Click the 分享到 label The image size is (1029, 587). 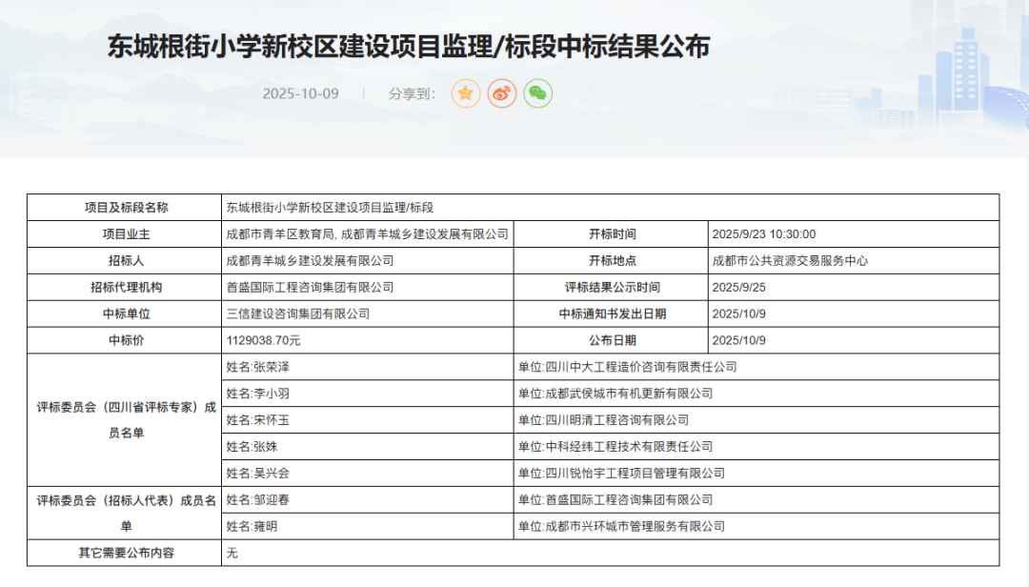pyautogui.click(x=412, y=93)
